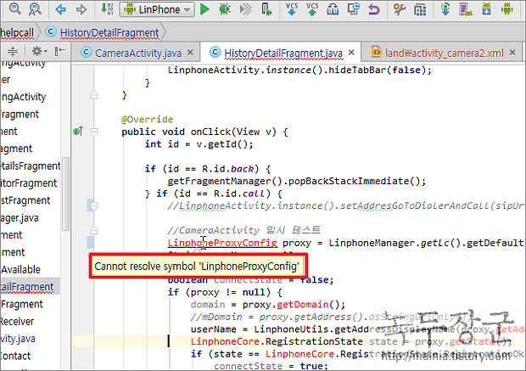This screenshot has height=371, width=526.
Task: Click the Scroll from Source icon
Action: 13,52
